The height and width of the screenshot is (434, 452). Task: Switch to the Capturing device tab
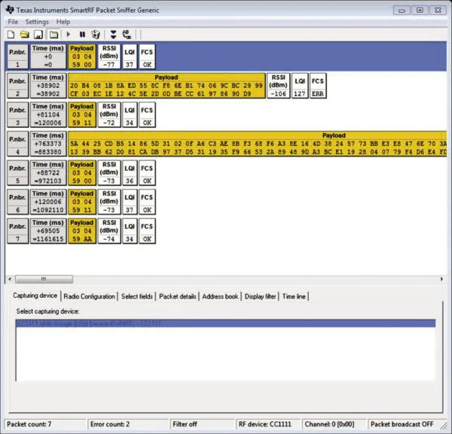click(x=35, y=296)
